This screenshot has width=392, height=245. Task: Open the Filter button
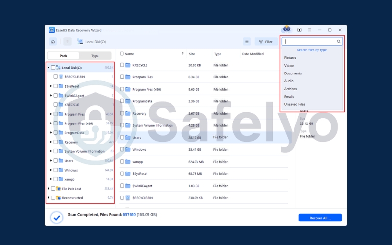[x=266, y=42]
